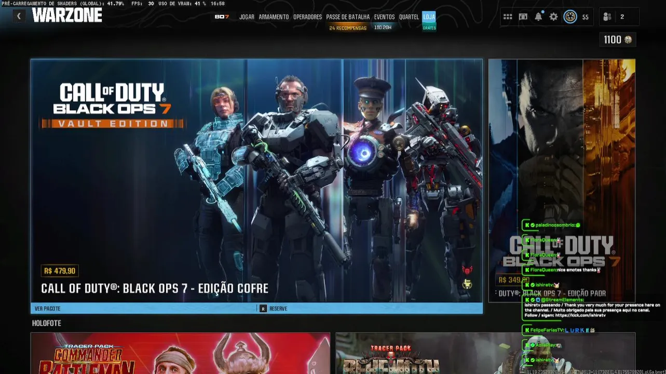This screenshot has height=374, width=666.
Task: Open notifications bell
Action: 538,17
